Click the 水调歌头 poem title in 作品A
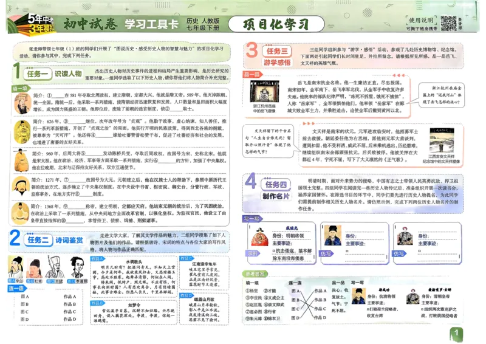This screenshot has height=344, width=486. pyautogui.click(x=134, y=262)
